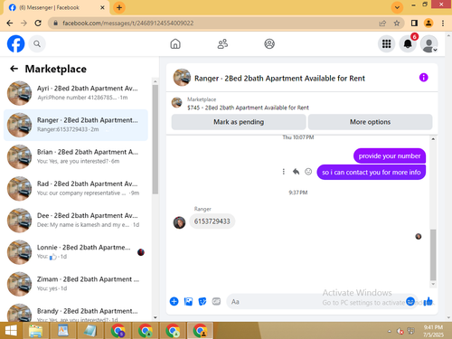This screenshot has width=452, height=339.
Task: Open Brian apartment conversation
Action: tap(76, 156)
